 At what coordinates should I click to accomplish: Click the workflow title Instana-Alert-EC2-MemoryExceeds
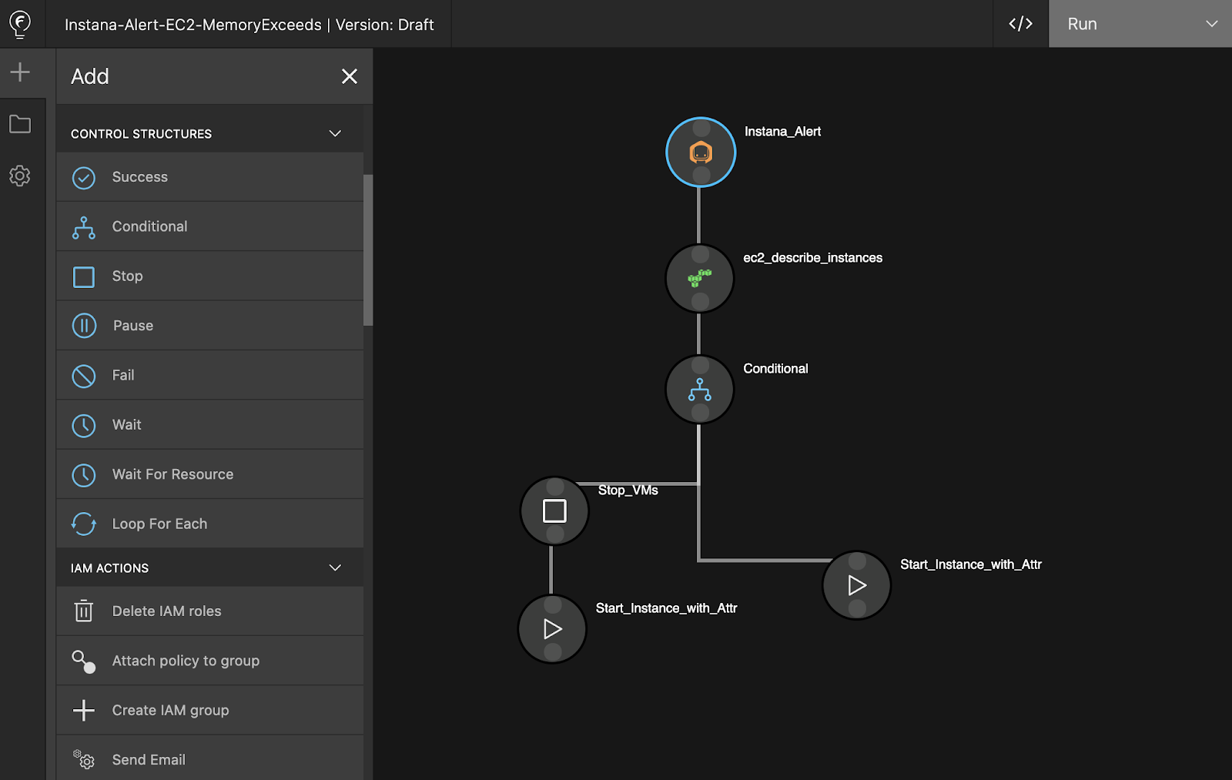pos(193,25)
